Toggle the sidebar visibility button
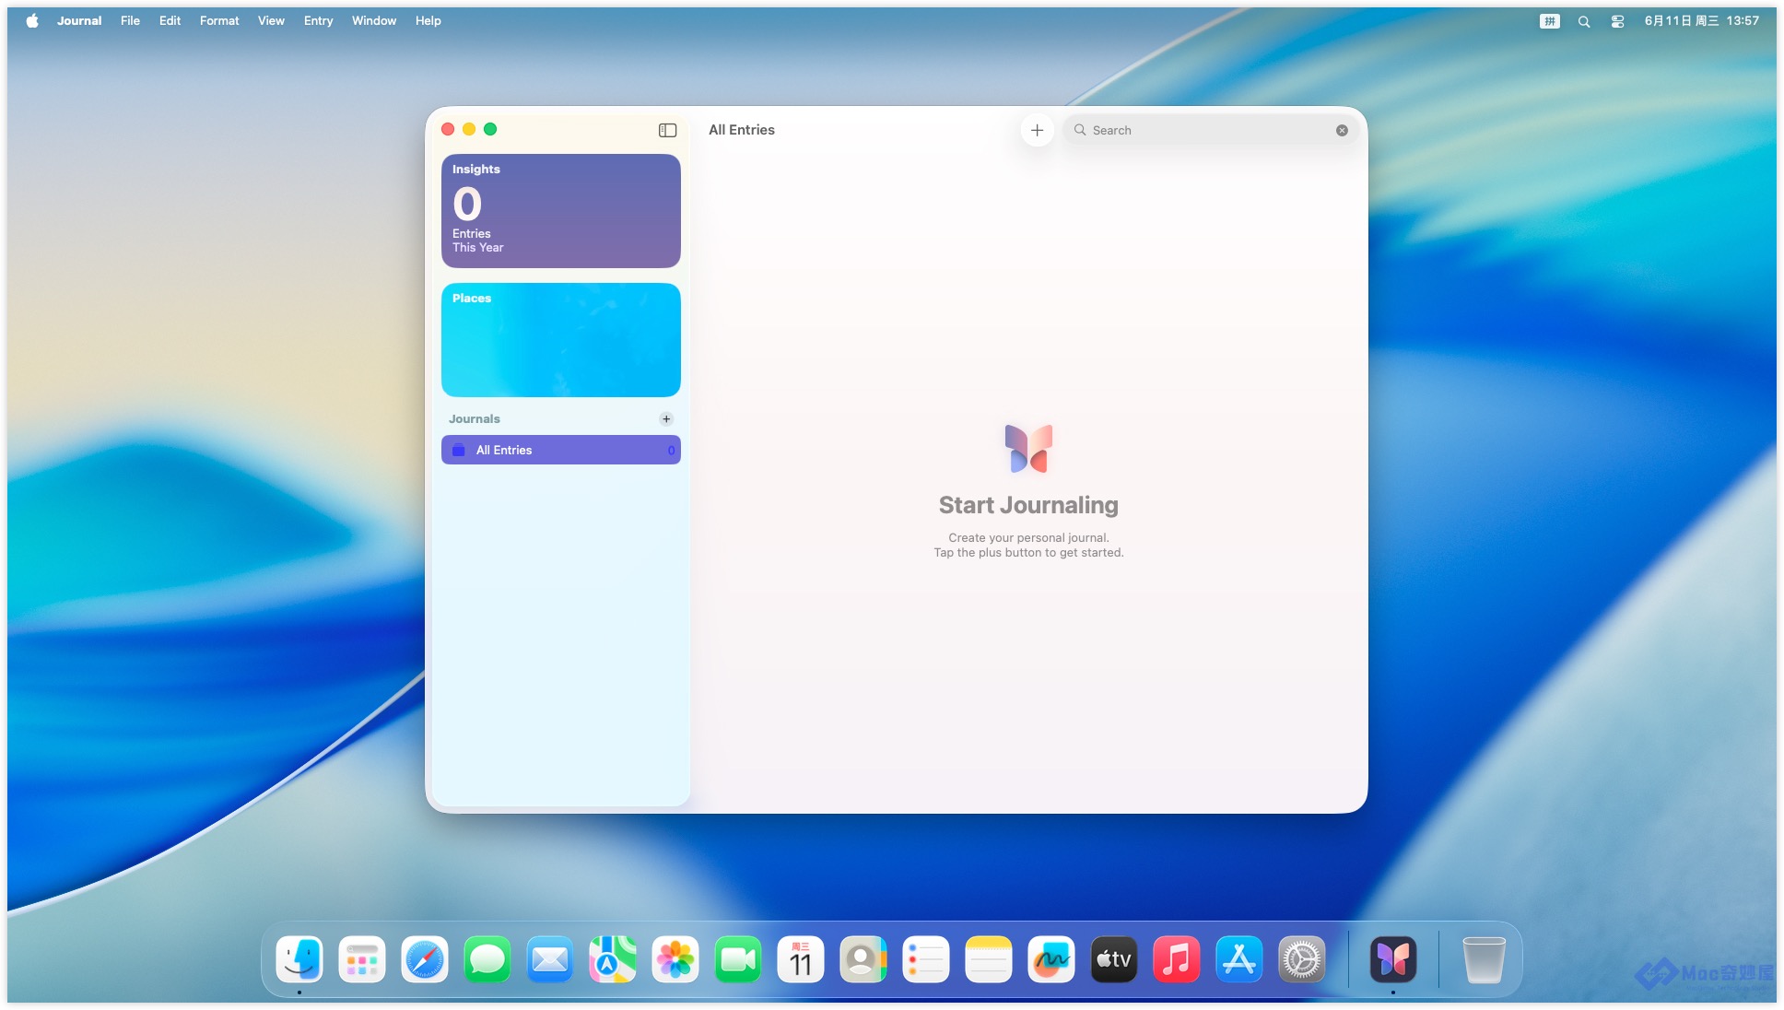This screenshot has height=1010, width=1784. pyautogui.click(x=667, y=130)
